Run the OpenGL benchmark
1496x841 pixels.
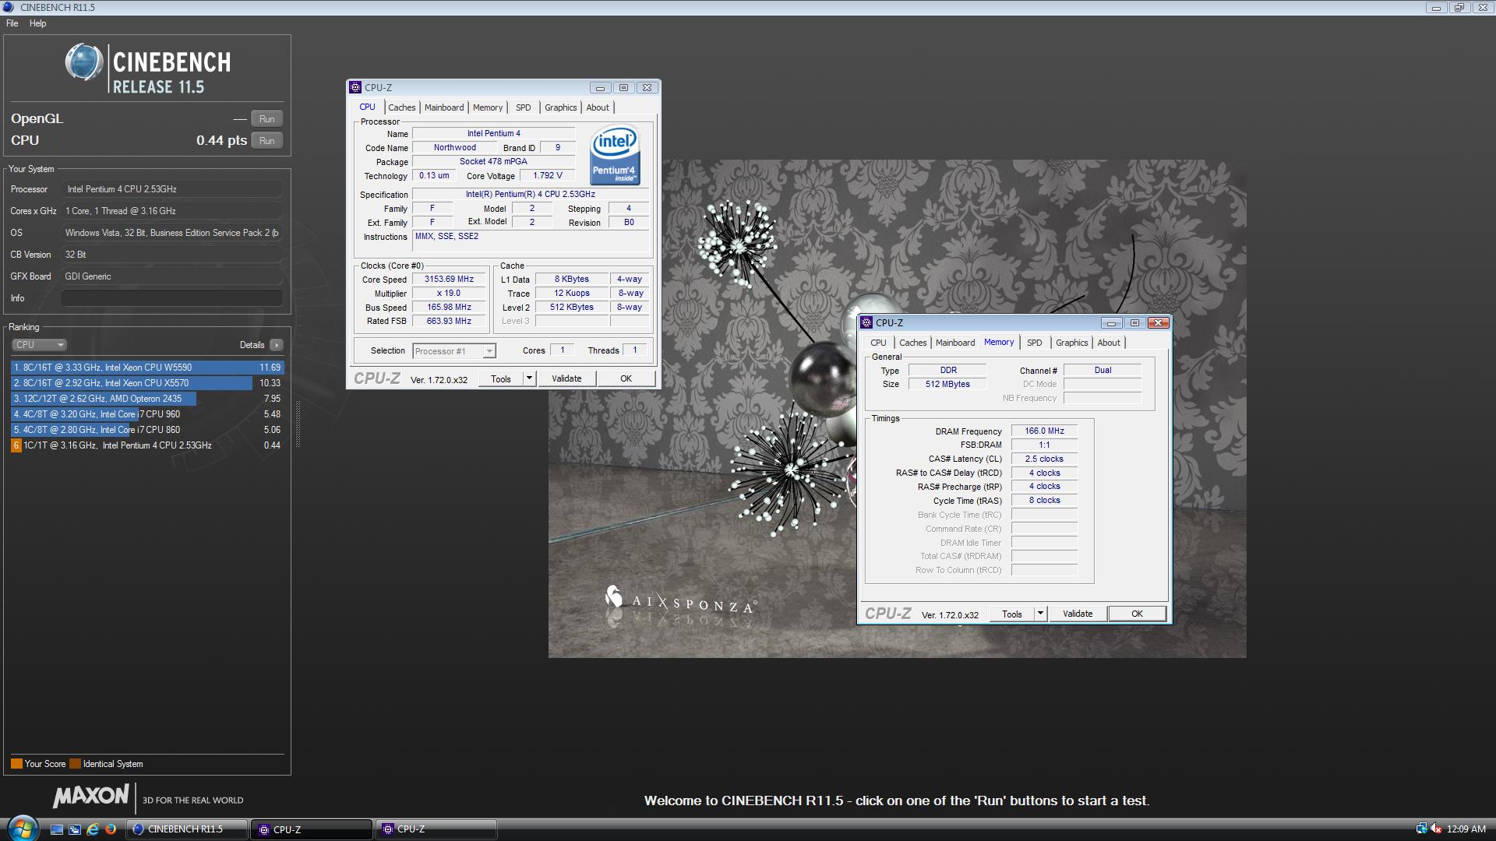(266, 119)
